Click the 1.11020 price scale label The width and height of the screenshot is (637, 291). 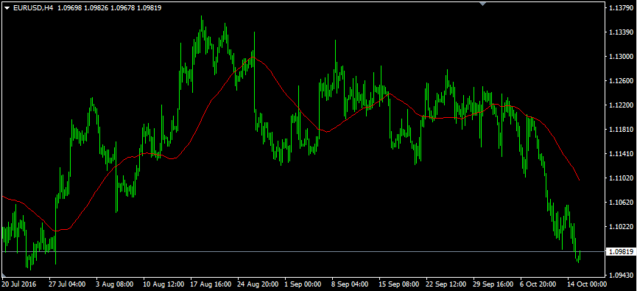[x=621, y=178]
